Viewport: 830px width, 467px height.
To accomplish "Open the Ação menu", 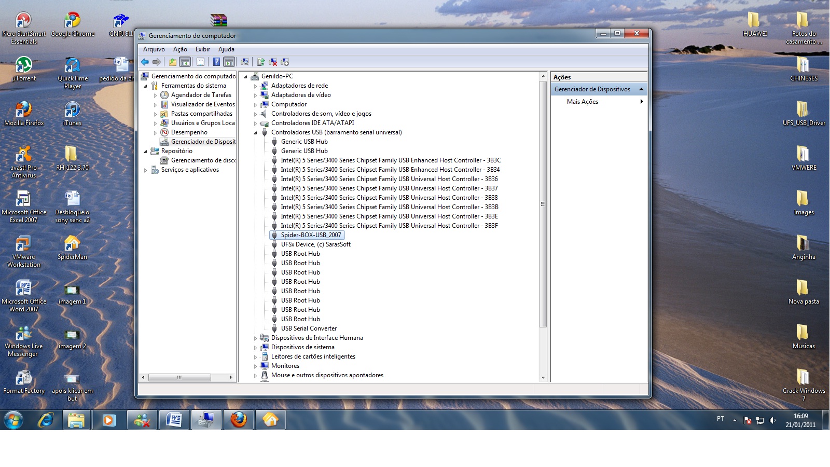I will (180, 49).
